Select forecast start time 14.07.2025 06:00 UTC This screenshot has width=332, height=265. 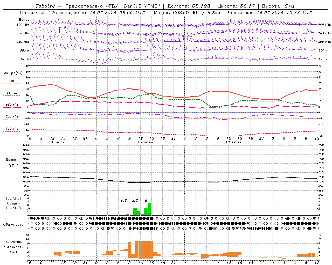click(117, 13)
